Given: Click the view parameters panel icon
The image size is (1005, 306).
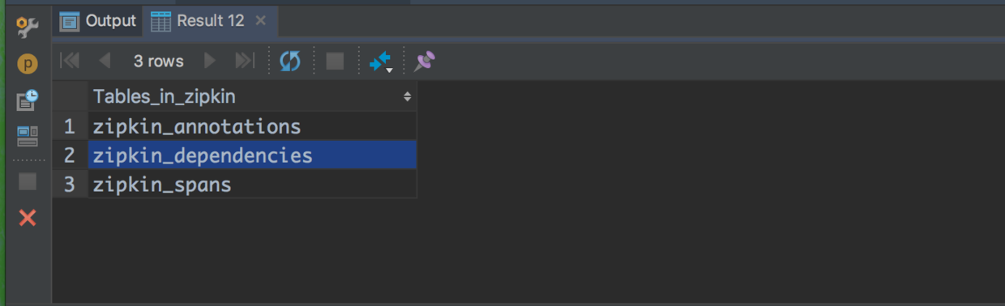Looking at the screenshot, I should 28,136.
